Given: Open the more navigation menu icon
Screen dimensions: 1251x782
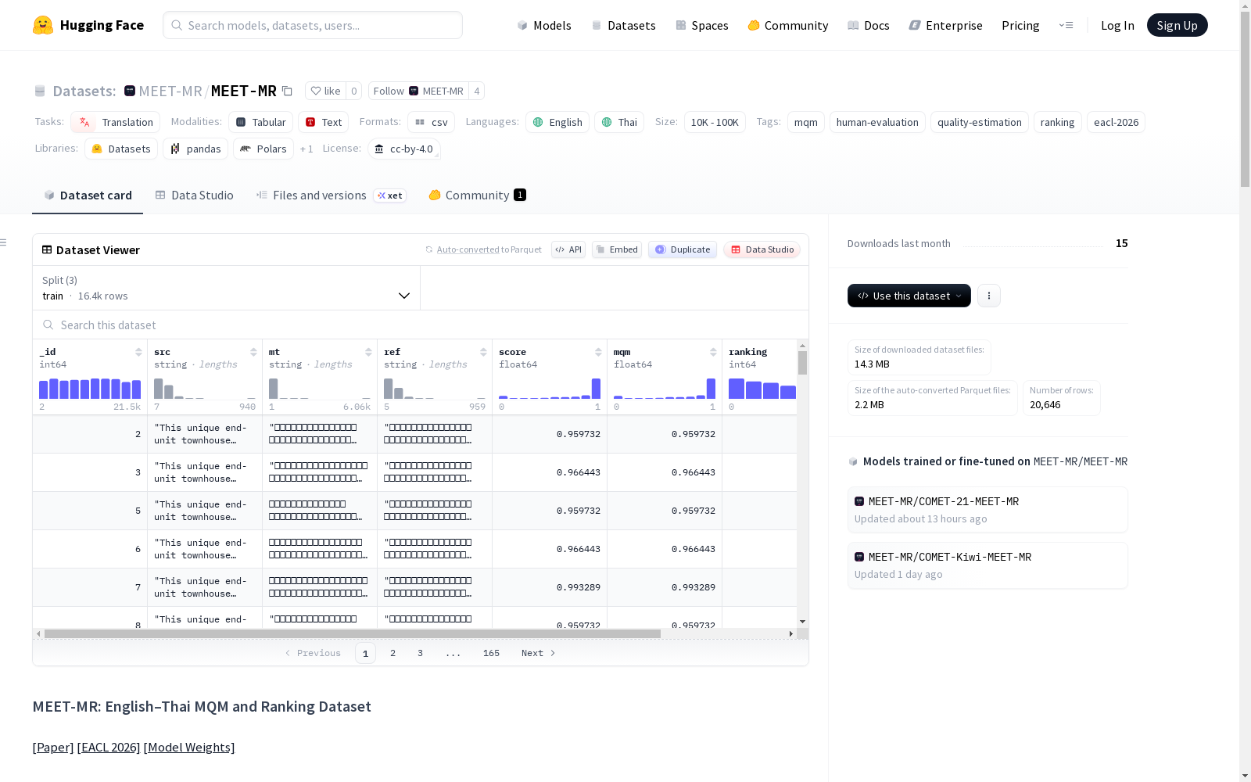Looking at the screenshot, I should pyautogui.click(x=1066, y=25).
